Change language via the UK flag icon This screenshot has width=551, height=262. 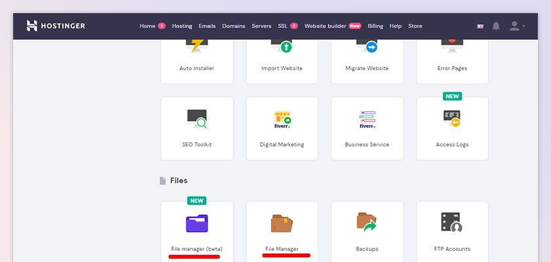click(x=480, y=26)
